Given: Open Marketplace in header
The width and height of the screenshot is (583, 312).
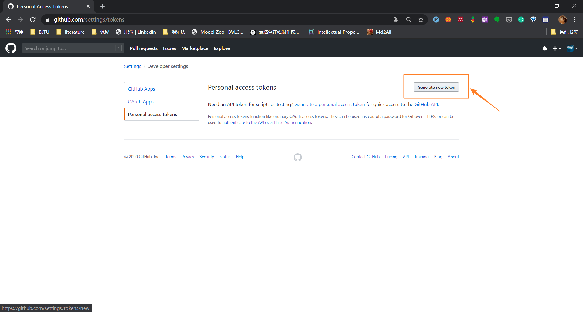Looking at the screenshot, I should coord(195,48).
